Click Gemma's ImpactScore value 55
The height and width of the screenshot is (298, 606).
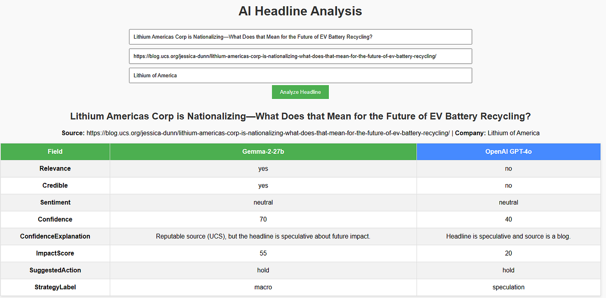(x=263, y=253)
